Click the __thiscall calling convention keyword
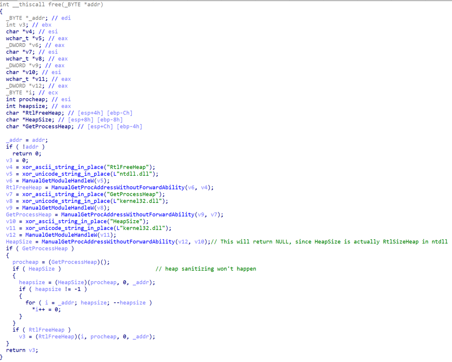The width and height of the screenshot is (452, 362). (x=29, y=4)
